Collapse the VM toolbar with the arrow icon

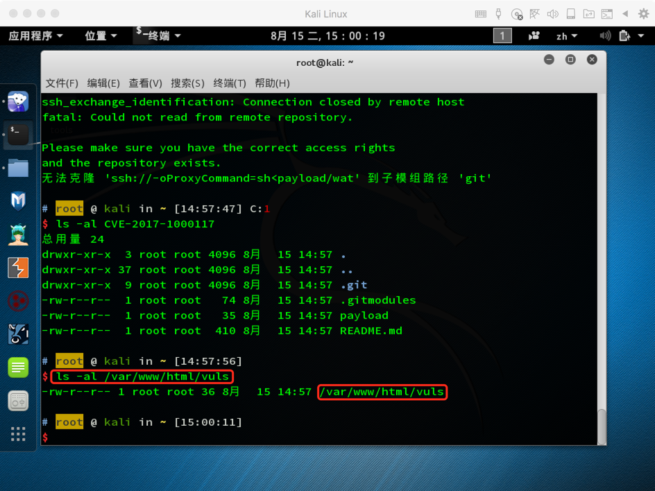click(625, 14)
